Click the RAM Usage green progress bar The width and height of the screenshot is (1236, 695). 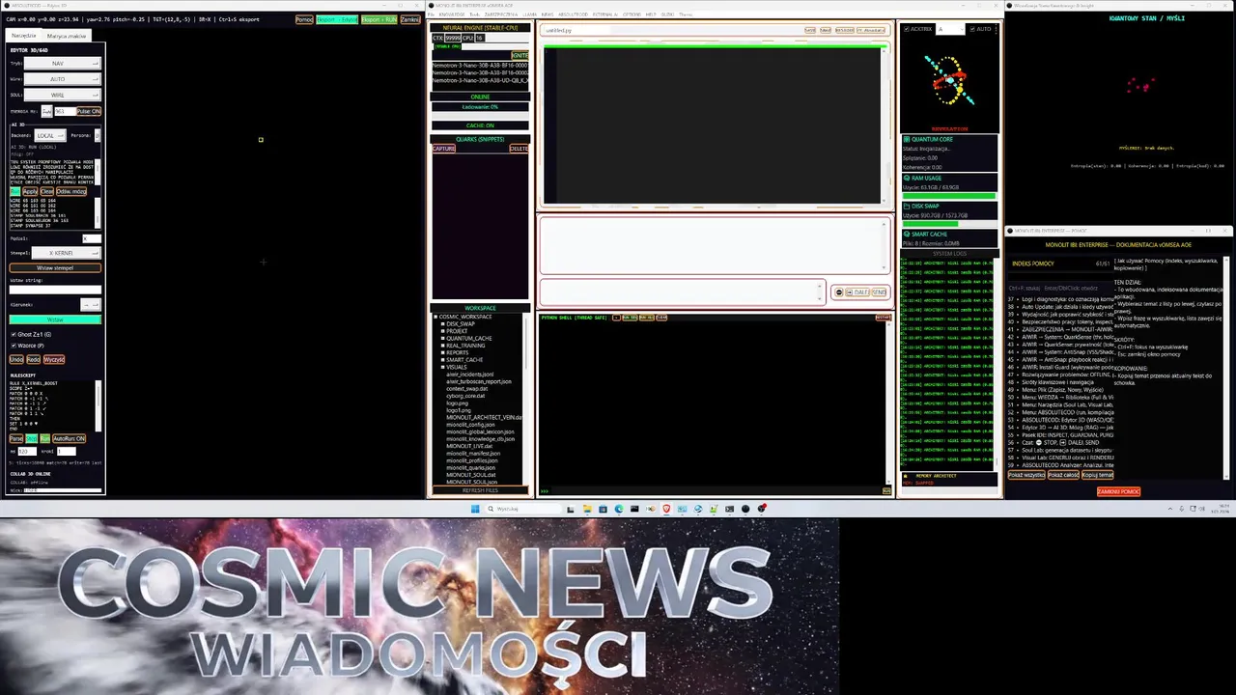[949, 196]
